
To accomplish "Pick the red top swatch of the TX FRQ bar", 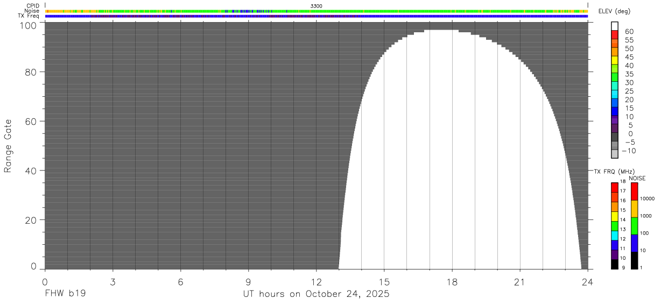I will pyautogui.click(x=615, y=187).
